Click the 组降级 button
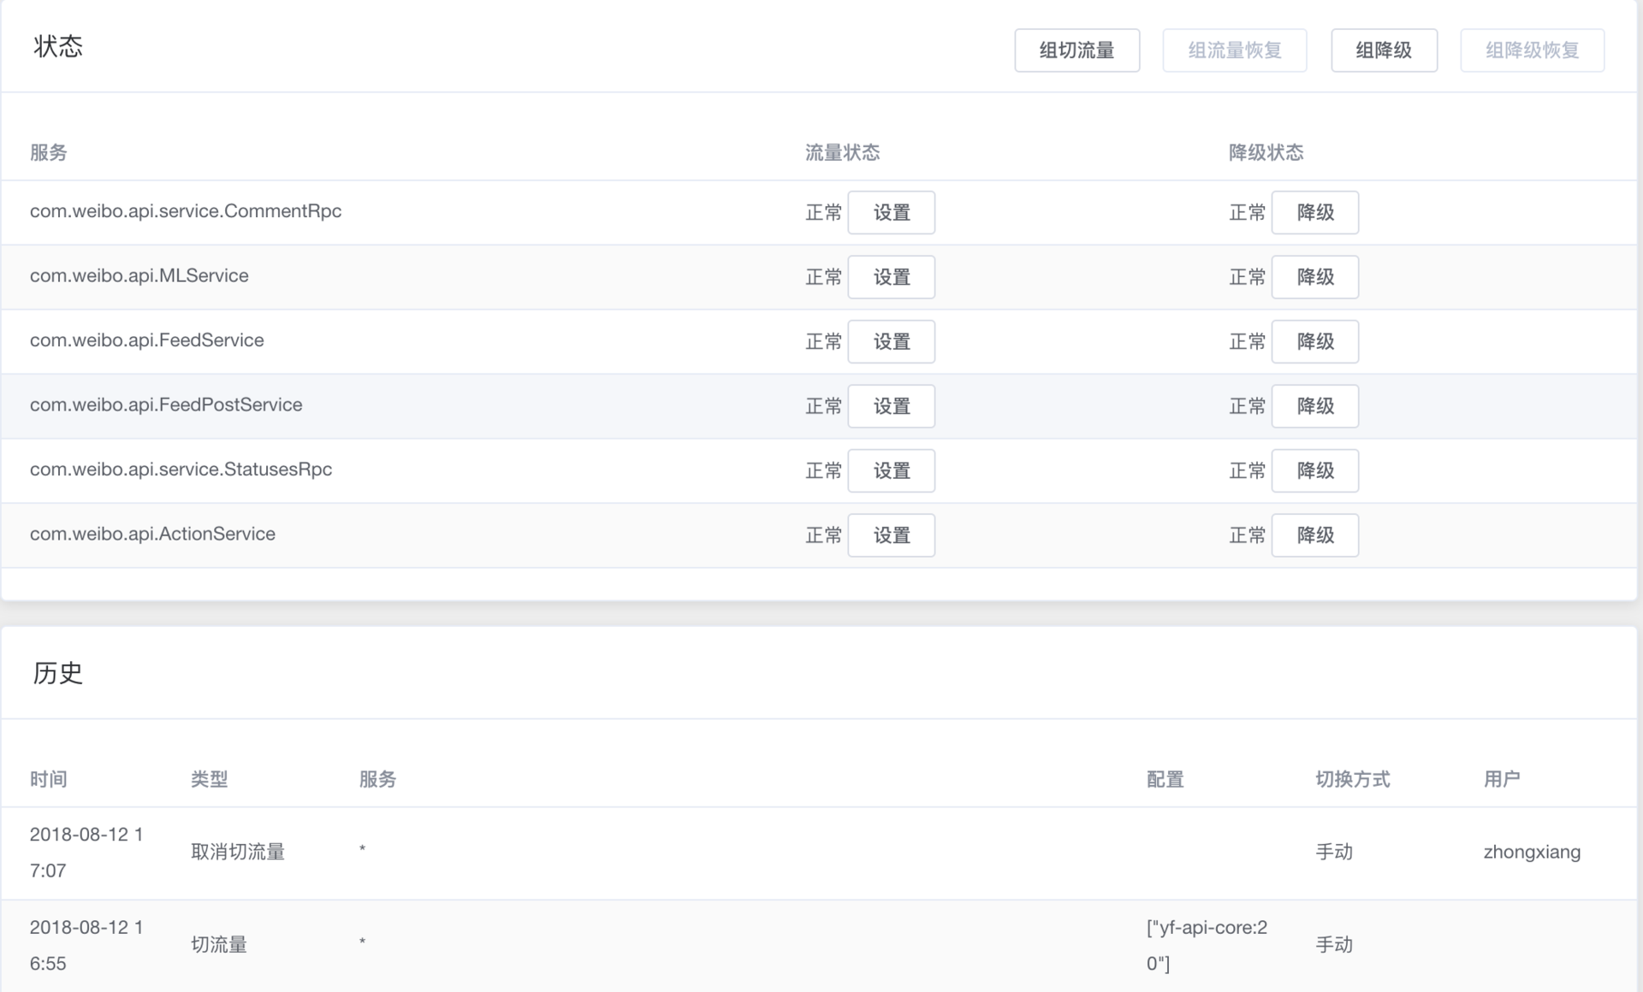The image size is (1643, 992). [1383, 50]
